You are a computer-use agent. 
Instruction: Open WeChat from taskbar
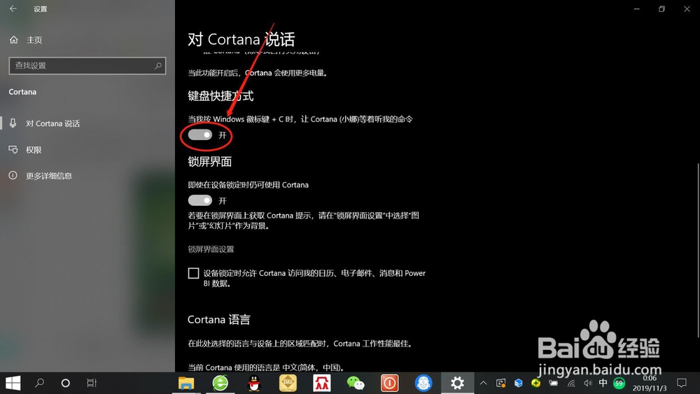tap(356, 383)
